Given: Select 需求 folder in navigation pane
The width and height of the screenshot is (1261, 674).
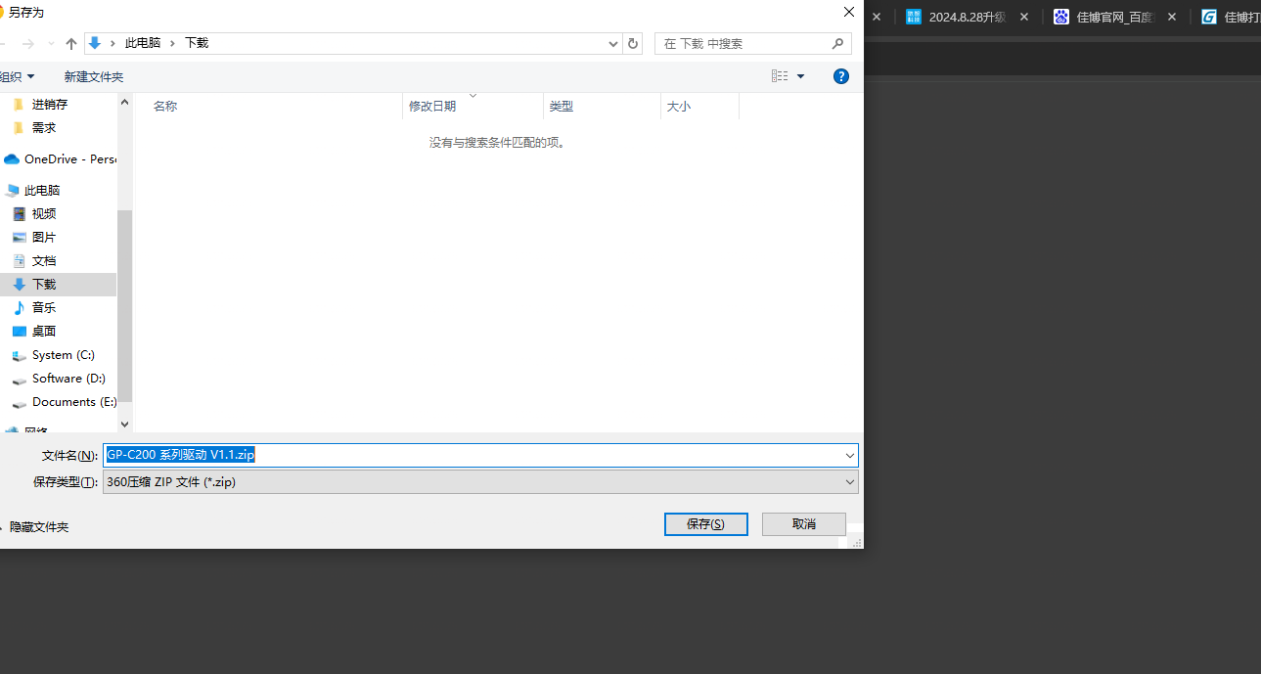Looking at the screenshot, I should tap(44, 127).
